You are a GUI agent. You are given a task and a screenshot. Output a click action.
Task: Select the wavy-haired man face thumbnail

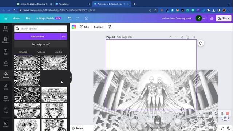[x=54, y=110]
